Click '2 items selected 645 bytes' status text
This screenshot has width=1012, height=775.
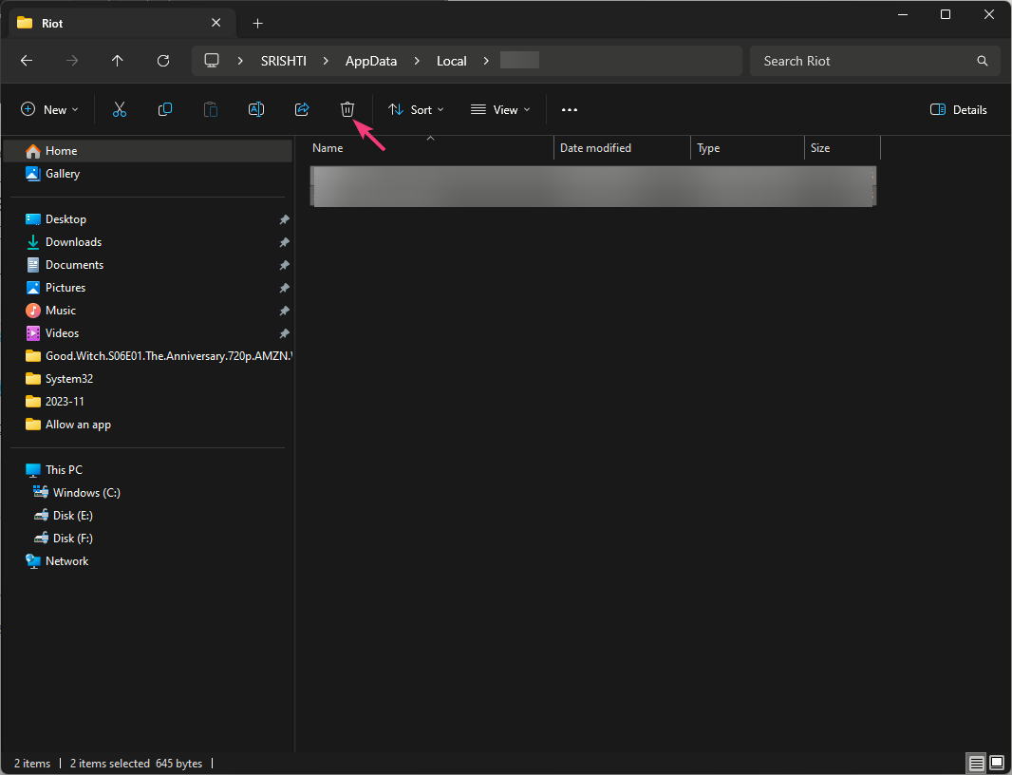point(136,764)
